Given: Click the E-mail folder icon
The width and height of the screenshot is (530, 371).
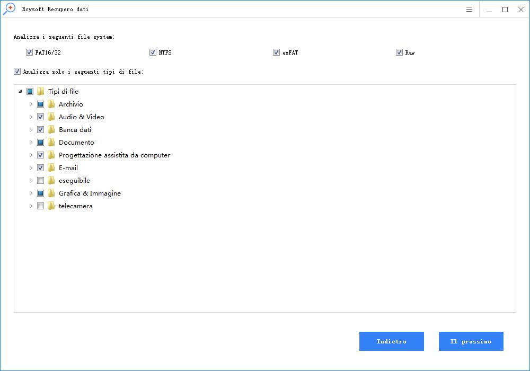Looking at the screenshot, I should [x=51, y=168].
